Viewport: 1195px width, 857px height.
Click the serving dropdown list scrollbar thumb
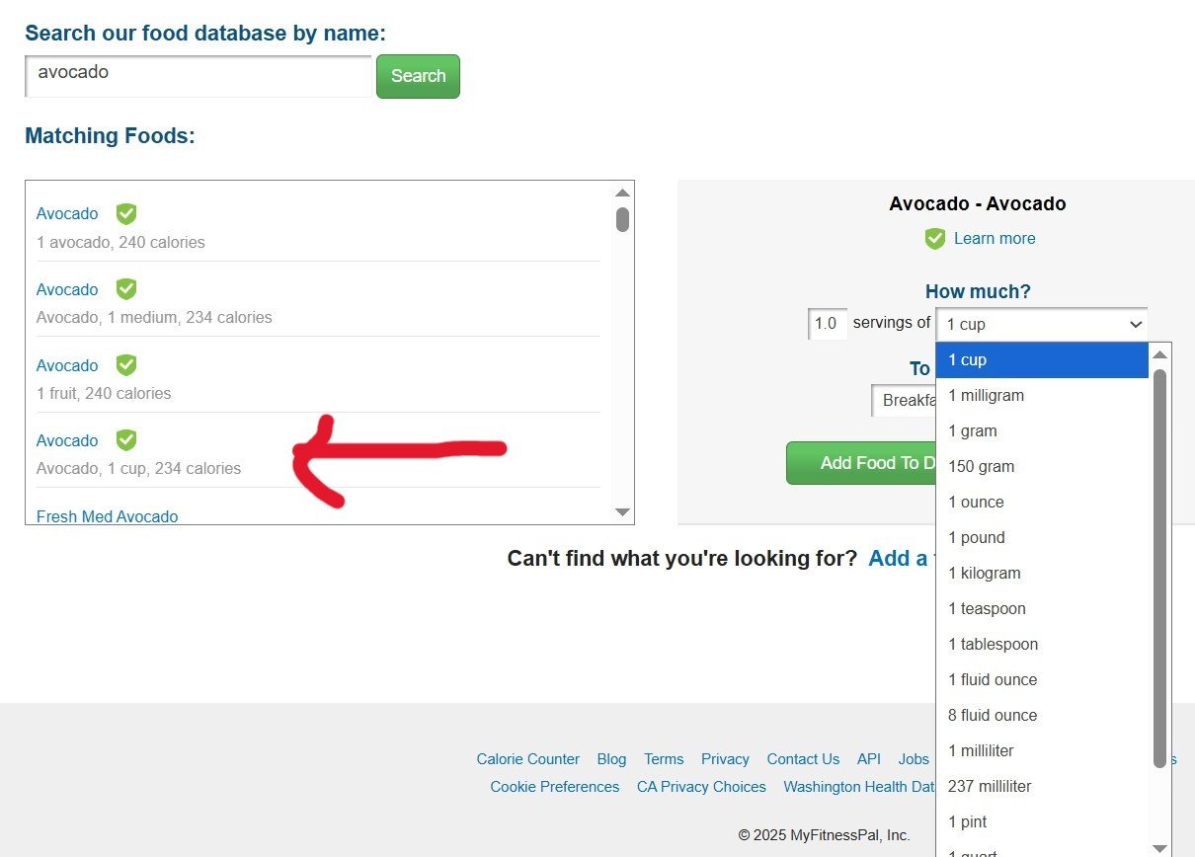click(x=1160, y=568)
